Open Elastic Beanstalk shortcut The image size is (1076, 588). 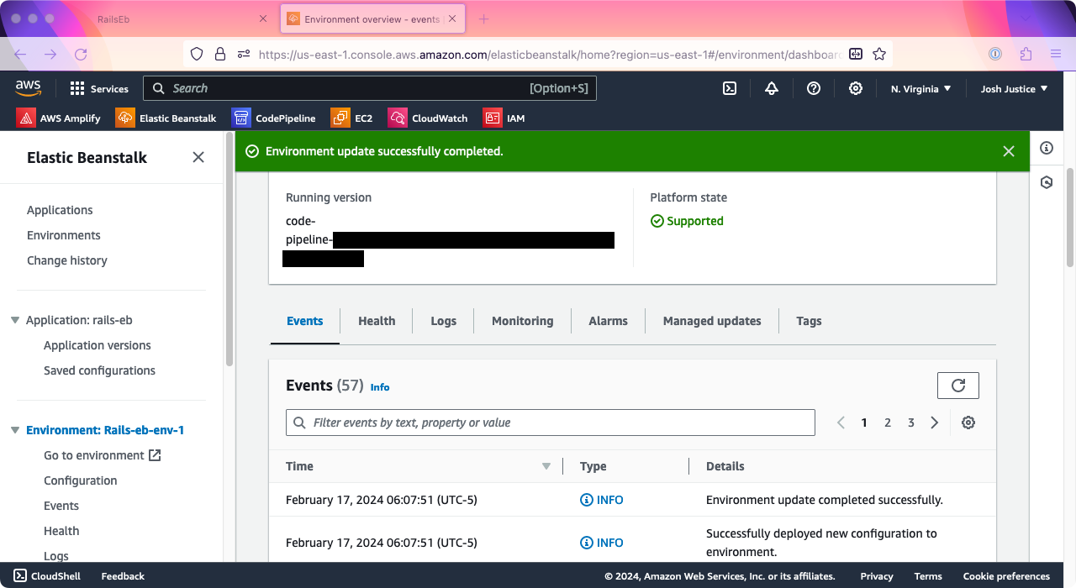pyautogui.click(x=166, y=118)
